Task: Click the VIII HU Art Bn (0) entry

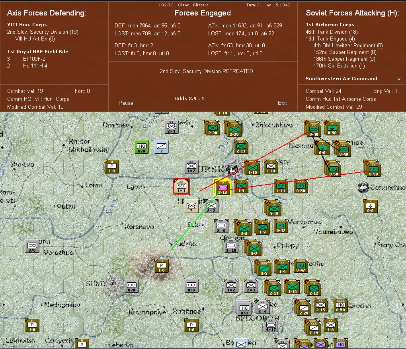Action: point(35,39)
